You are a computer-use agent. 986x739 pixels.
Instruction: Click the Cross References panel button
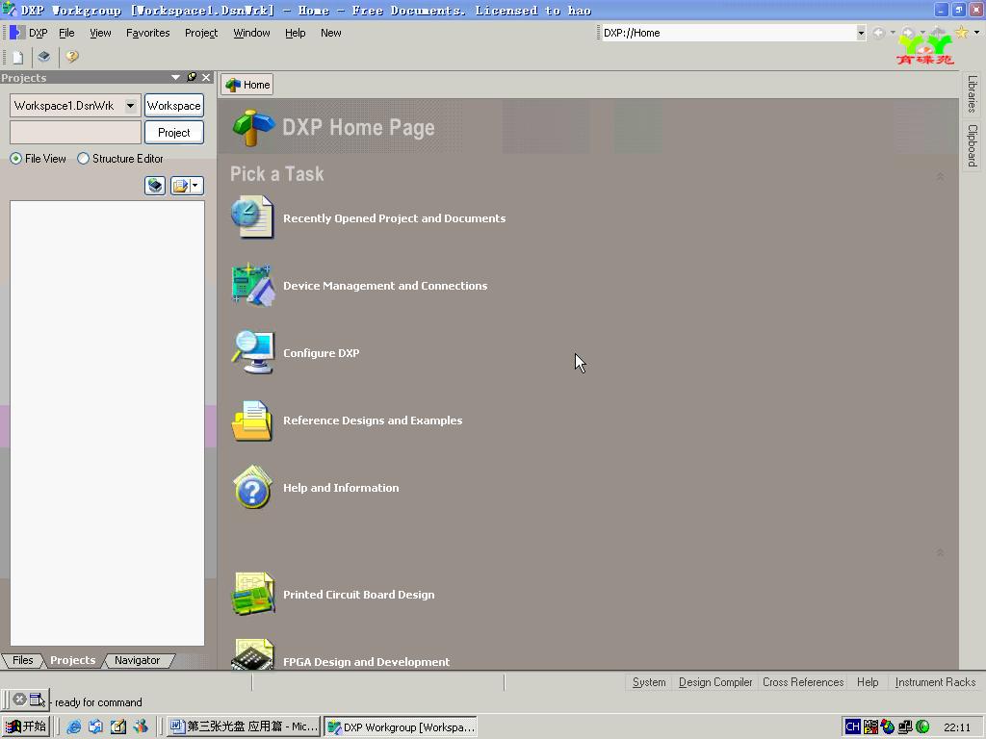[803, 682]
